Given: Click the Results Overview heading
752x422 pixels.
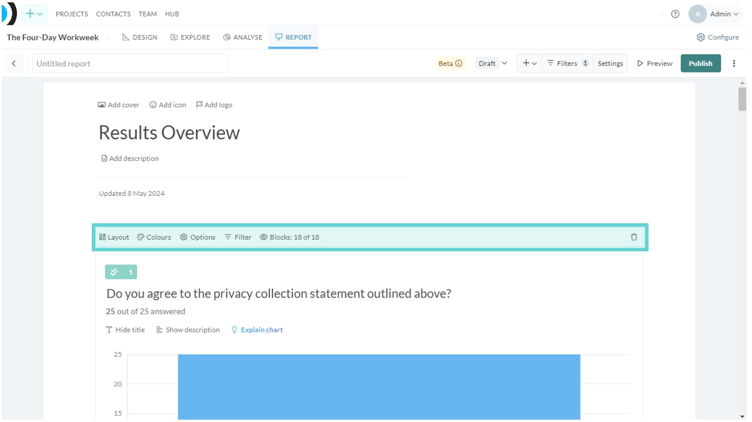Looking at the screenshot, I should [x=169, y=133].
